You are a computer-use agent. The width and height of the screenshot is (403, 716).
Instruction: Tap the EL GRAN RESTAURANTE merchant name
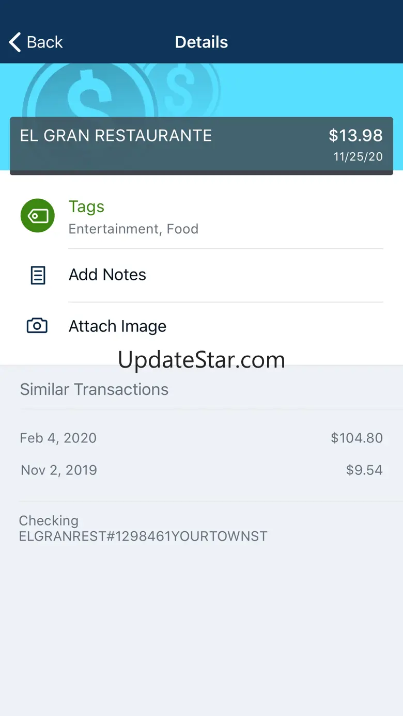click(116, 136)
